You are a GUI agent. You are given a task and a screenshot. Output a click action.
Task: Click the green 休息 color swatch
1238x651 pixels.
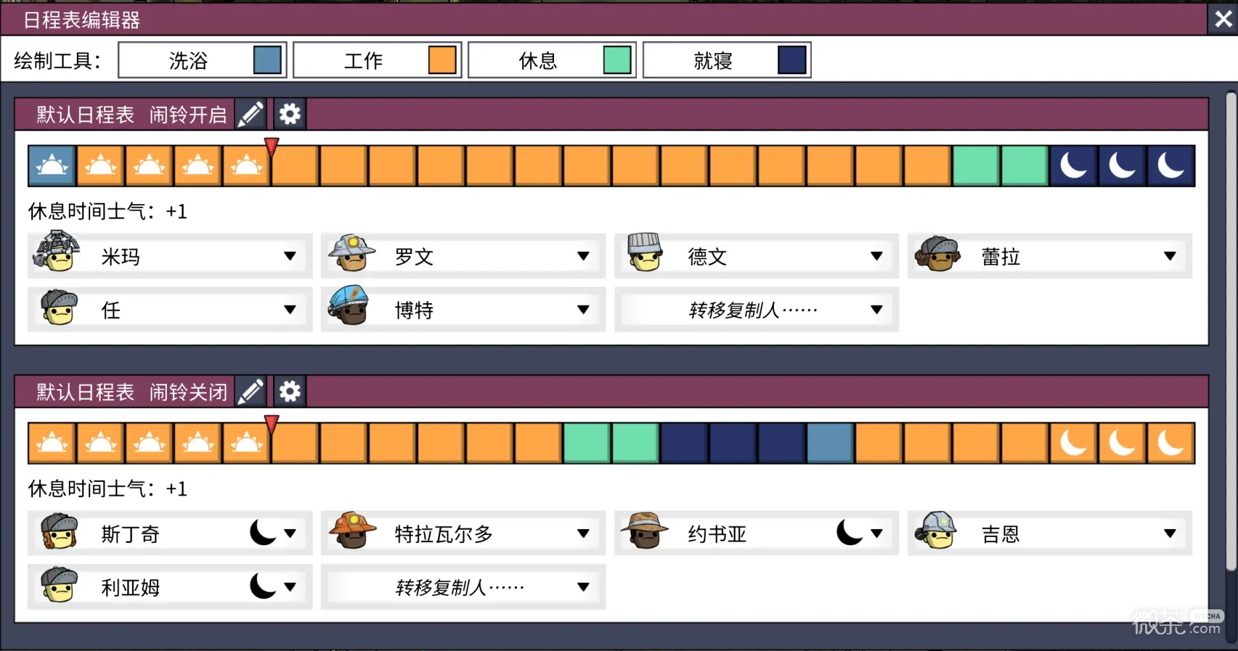point(617,60)
